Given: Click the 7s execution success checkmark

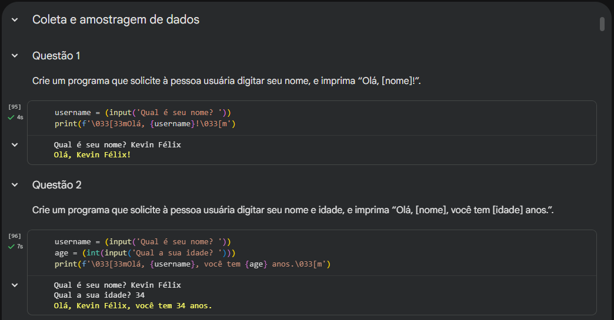Looking at the screenshot, I should point(11,247).
